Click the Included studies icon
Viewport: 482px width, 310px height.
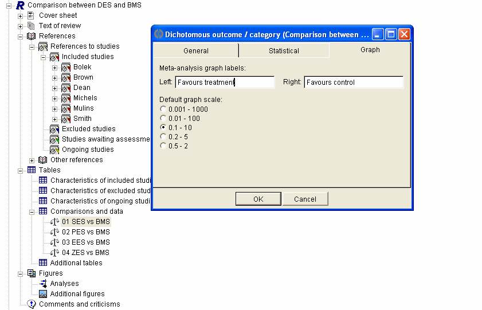coord(54,57)
